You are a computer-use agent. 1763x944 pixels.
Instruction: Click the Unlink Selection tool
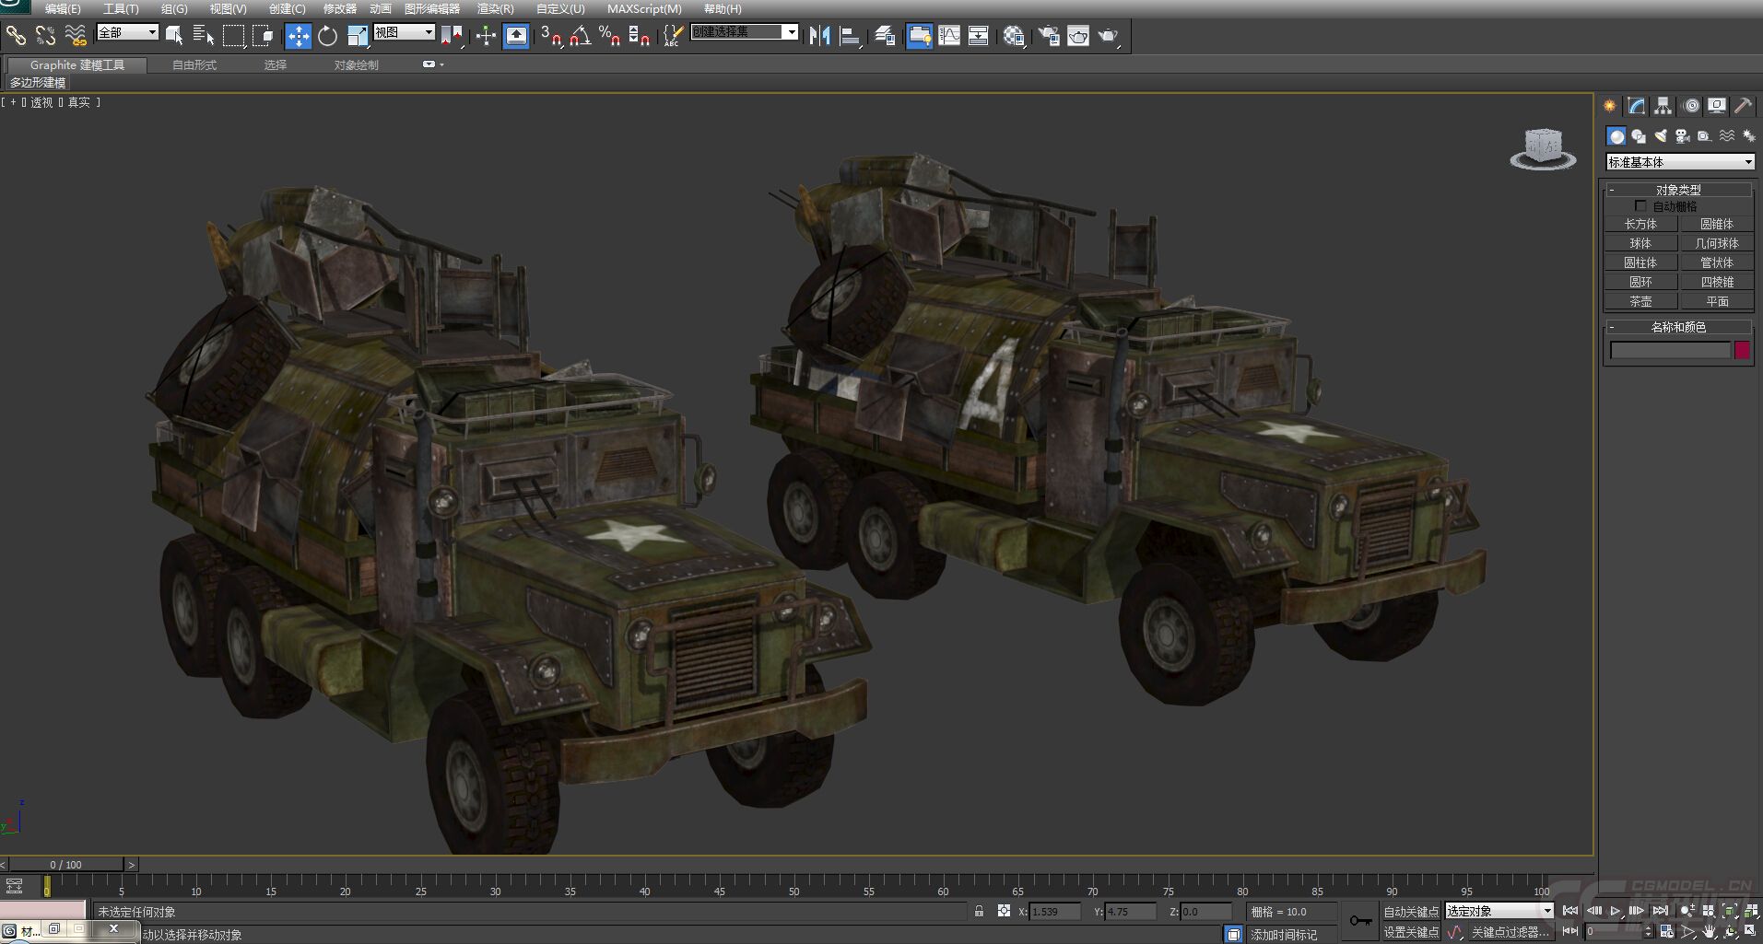(x=45, y=36)
